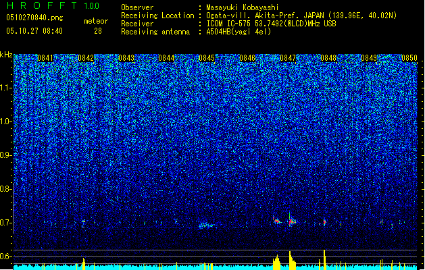Image resolution: width=425 pixels, height=270 pixels.
Task: Click the 1.0 kHz axis label
Action: [x=6, y=122]
